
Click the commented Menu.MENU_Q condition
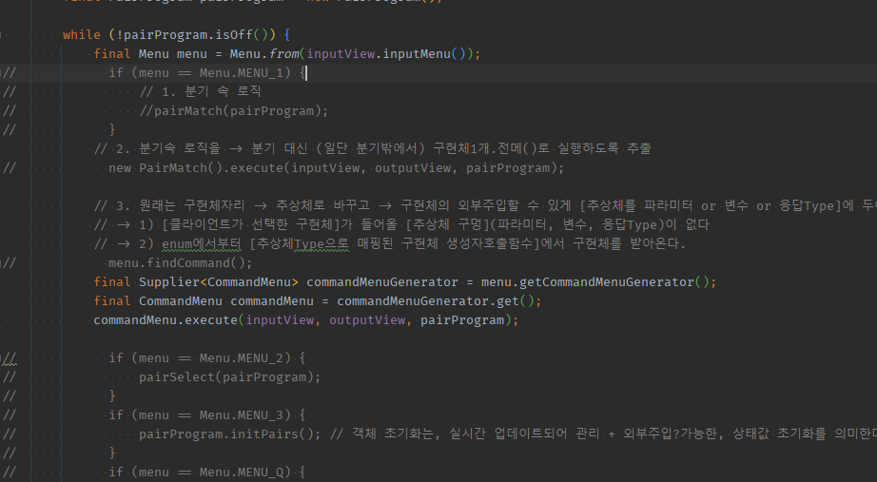click(x=207, y=472)
